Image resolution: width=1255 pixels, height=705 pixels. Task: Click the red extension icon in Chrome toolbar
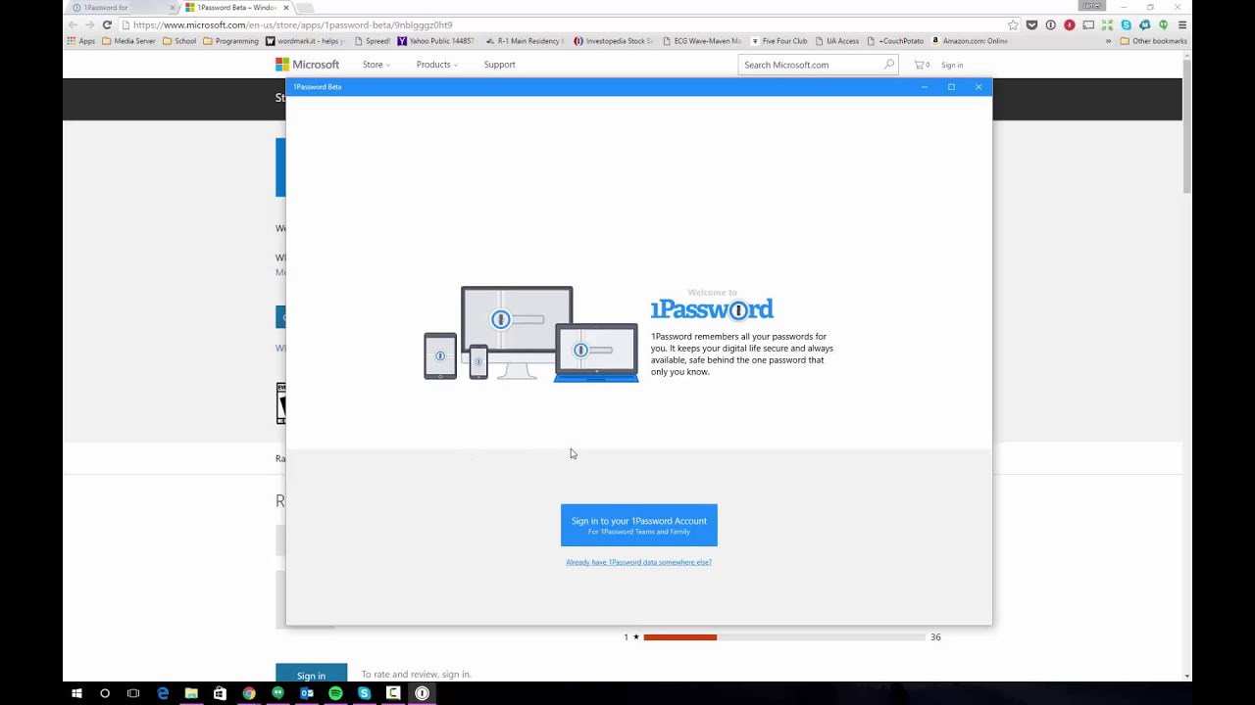click(1070, 24)
